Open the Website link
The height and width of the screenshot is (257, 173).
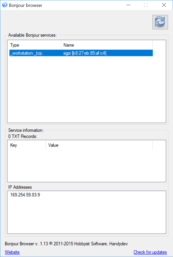12,252
